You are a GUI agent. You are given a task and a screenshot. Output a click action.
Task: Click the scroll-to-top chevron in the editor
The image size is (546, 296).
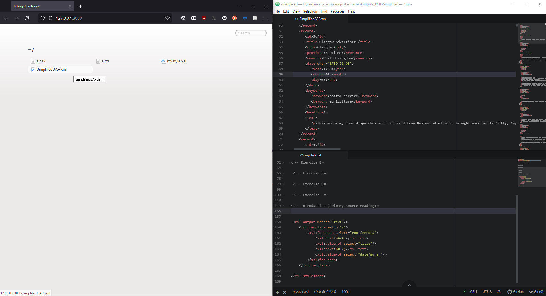pos(409,285)
